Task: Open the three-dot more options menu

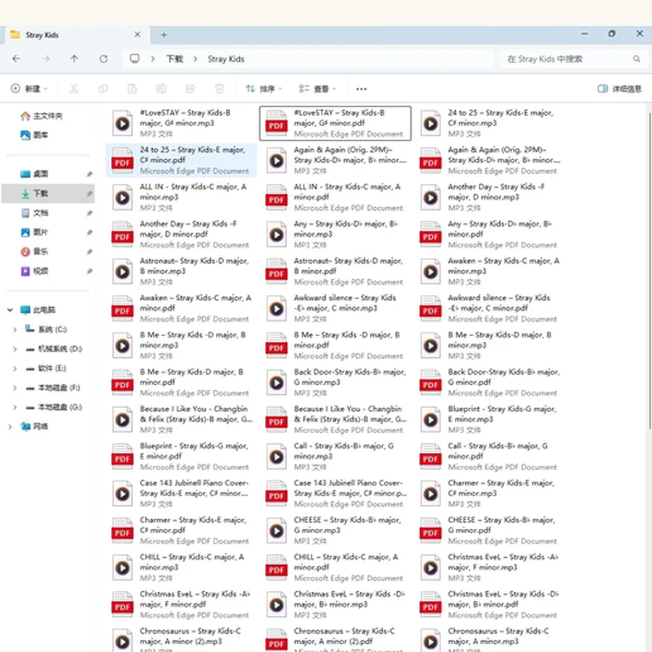Action: click(361, 89)
